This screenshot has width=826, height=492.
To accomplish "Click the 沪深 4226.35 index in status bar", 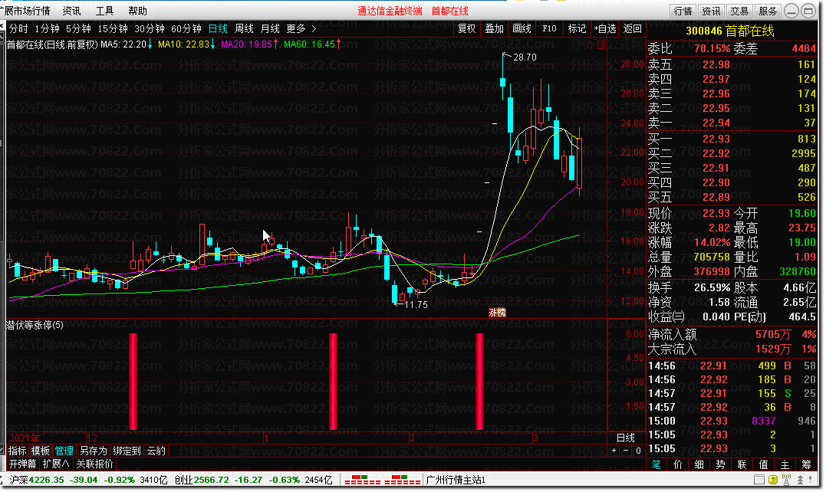I will point(37,480).
